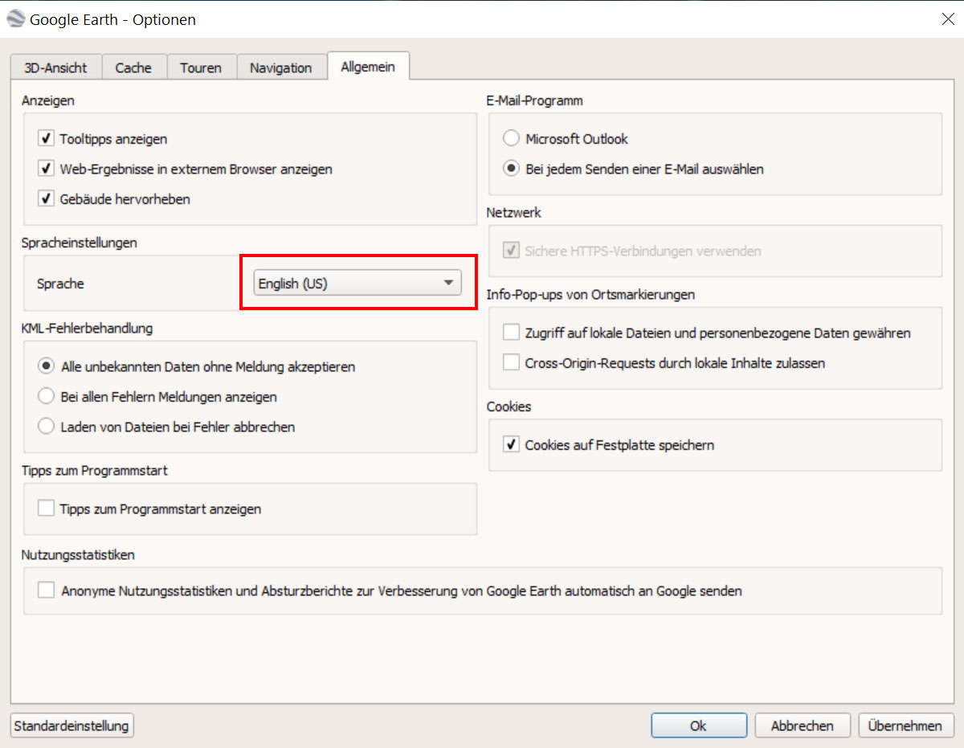Select Bei allen Fehlern Meldungen anzeigen

click(47, 397)
